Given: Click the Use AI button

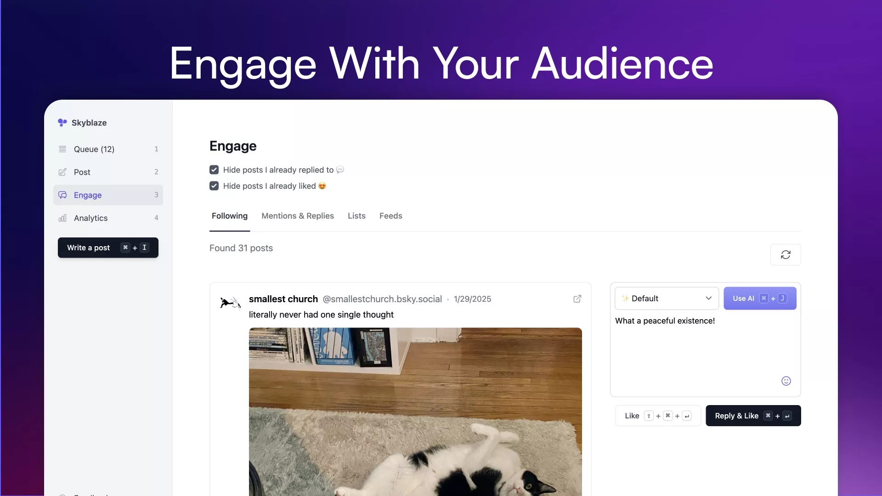Looking at the screenshot, I should pyautogui.click(x=759, y=299).
